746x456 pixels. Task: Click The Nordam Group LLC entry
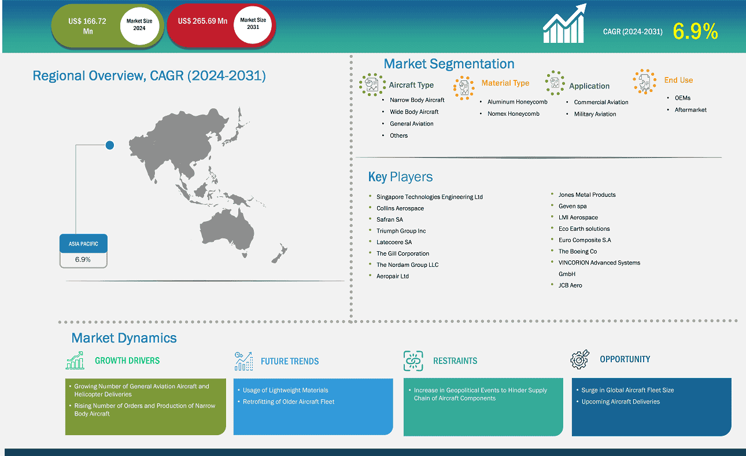[x=407, y=264]
